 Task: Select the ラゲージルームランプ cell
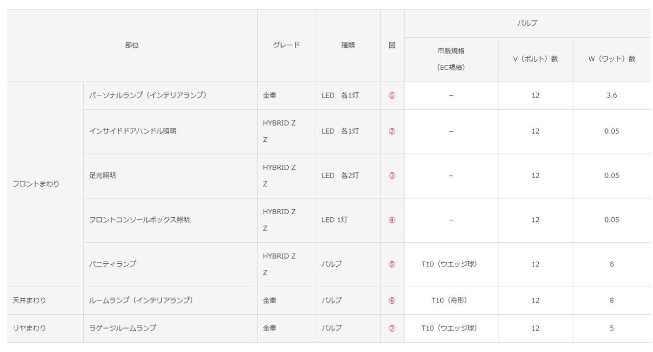170,328
